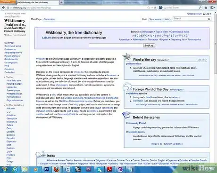Switch to the Read view tab
This screenshot has height=173, width=217.
[x=144, y=19]
